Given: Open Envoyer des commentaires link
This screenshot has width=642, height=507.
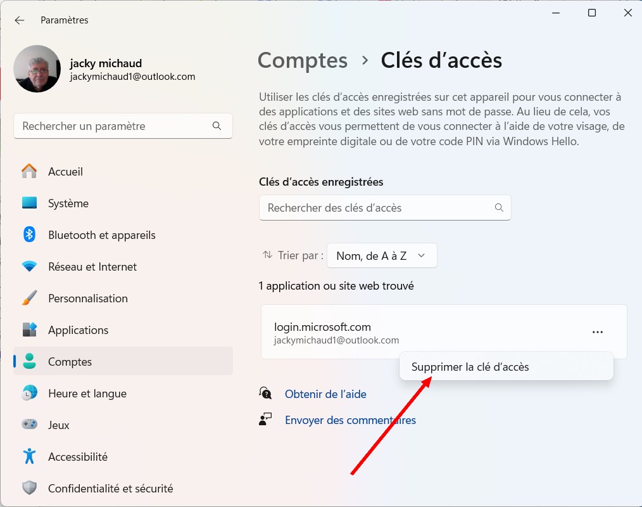Looking at the screenshot, I should point(350,420).
